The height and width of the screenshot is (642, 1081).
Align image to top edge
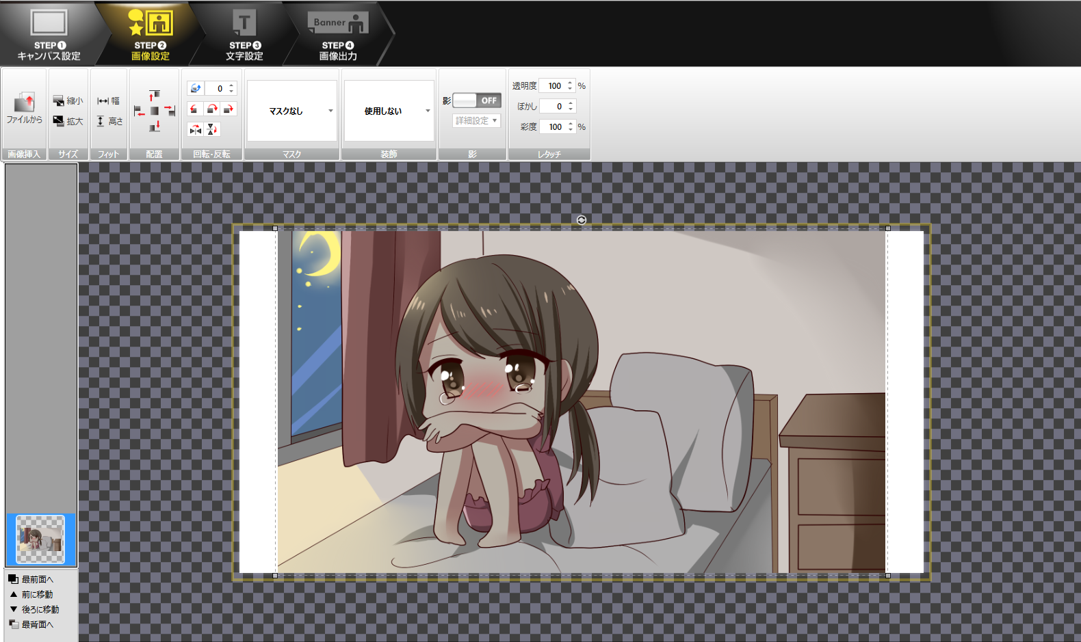[x=155, y=94]
